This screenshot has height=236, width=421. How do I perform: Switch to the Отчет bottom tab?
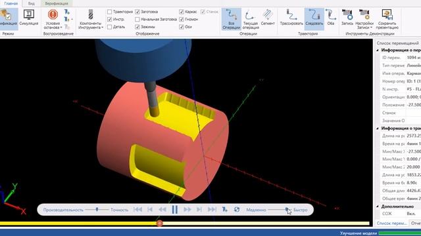[x=415, y=223]
